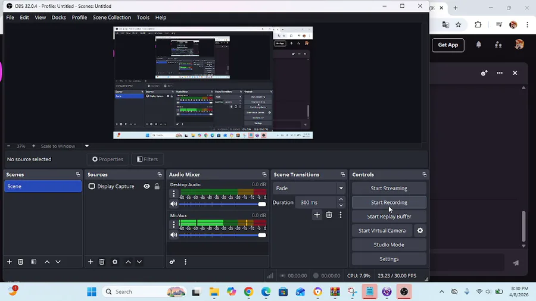Add a new source with the plus icon
536x301 pixels.
tap(91, 262)
